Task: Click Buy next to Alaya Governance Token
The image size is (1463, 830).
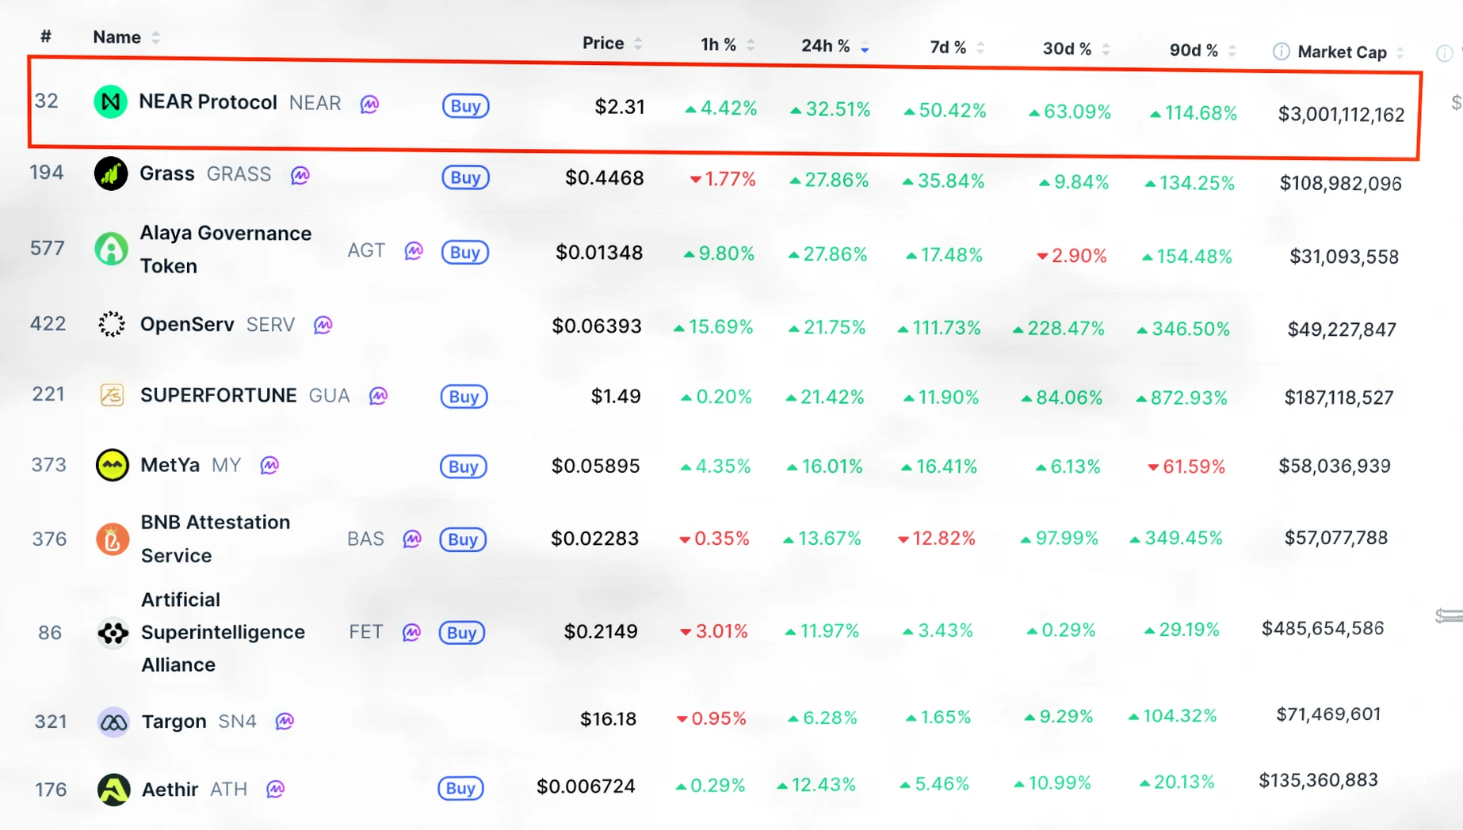Action: click(x=464, y=252)
